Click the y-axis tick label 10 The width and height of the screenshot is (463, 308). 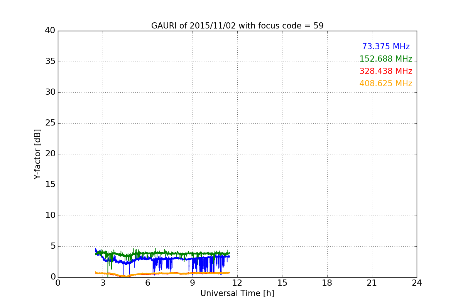point(50,216)
